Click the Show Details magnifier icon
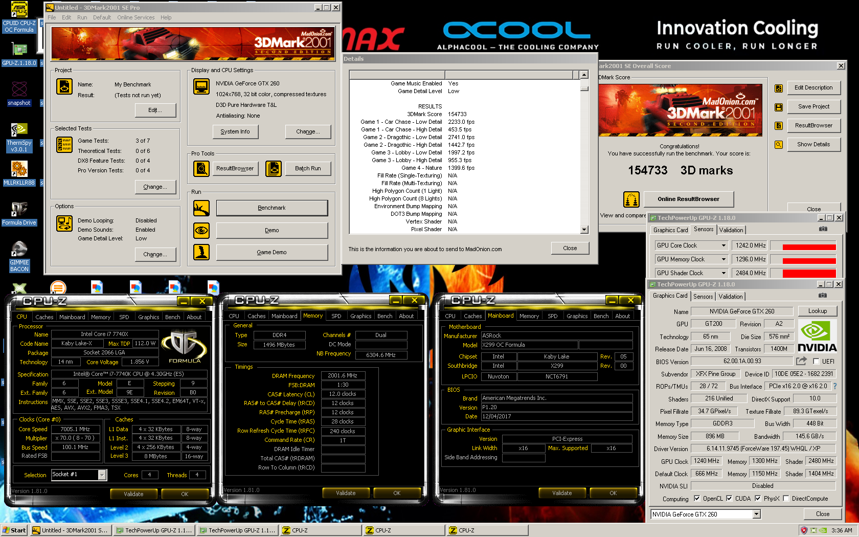This screenshot has width=859, height=537. [779, 145]
